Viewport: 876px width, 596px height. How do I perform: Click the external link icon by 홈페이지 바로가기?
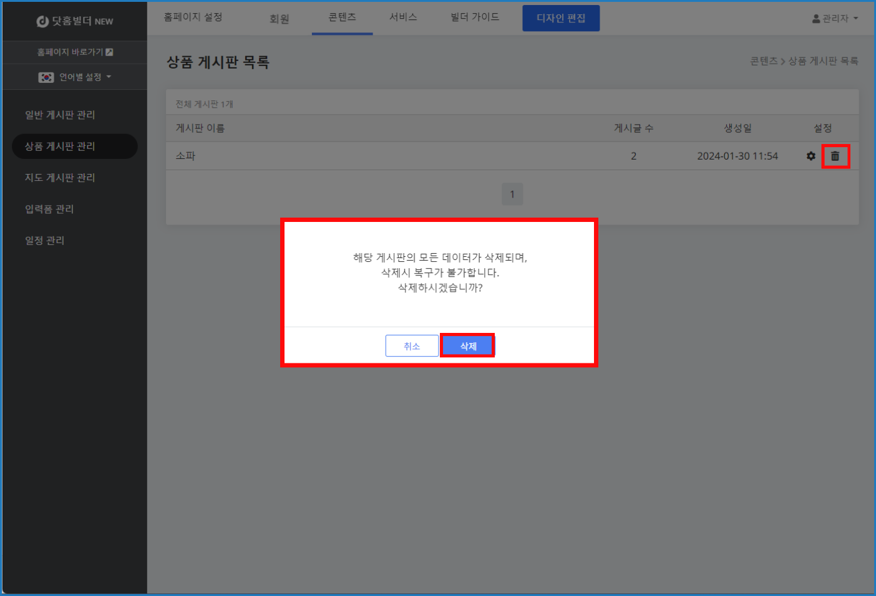pyautogui.click(x=110, y=52)
